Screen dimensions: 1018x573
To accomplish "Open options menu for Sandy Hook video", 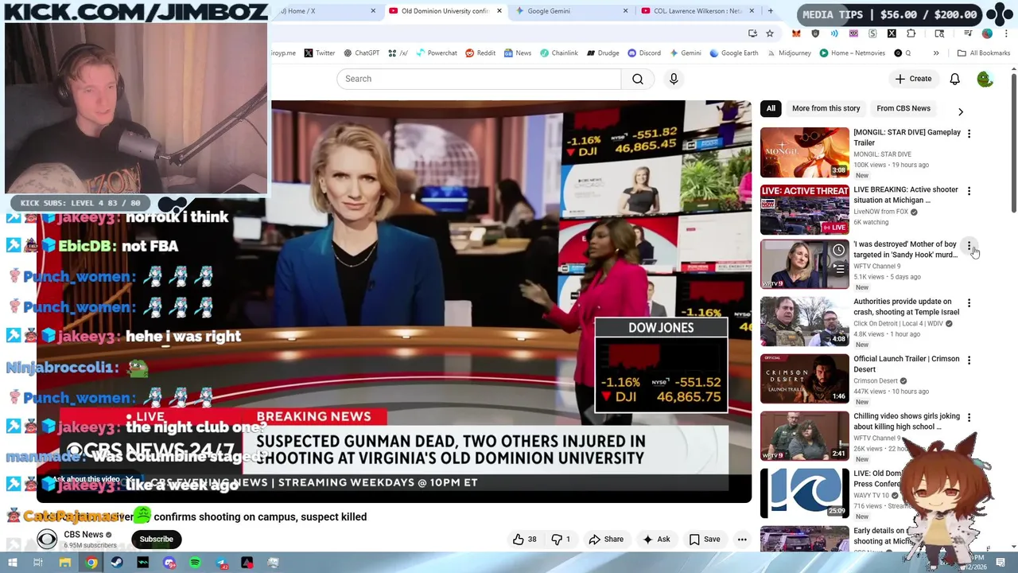I will coord(969,246).
